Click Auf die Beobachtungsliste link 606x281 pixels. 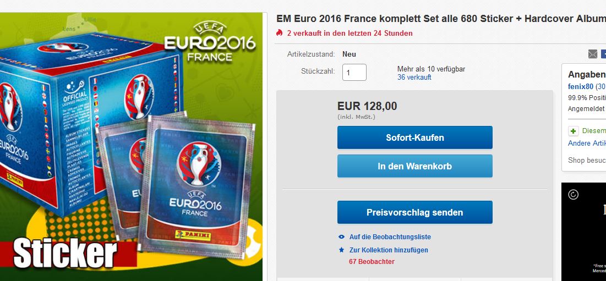390,237
